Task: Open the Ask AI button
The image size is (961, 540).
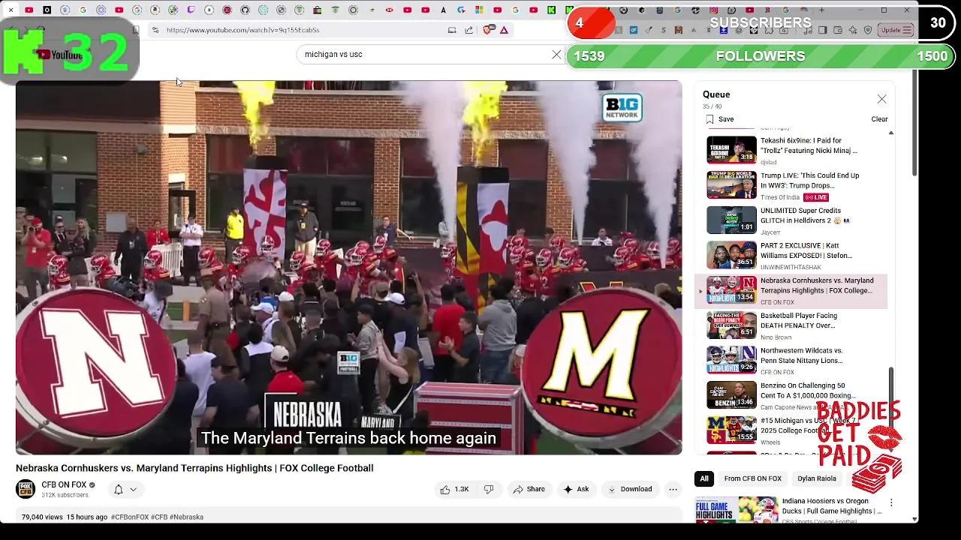Action: pos(576,489)
